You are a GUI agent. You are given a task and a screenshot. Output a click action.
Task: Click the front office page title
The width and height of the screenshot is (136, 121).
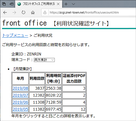pyautogui.click(x=24, y=23)
